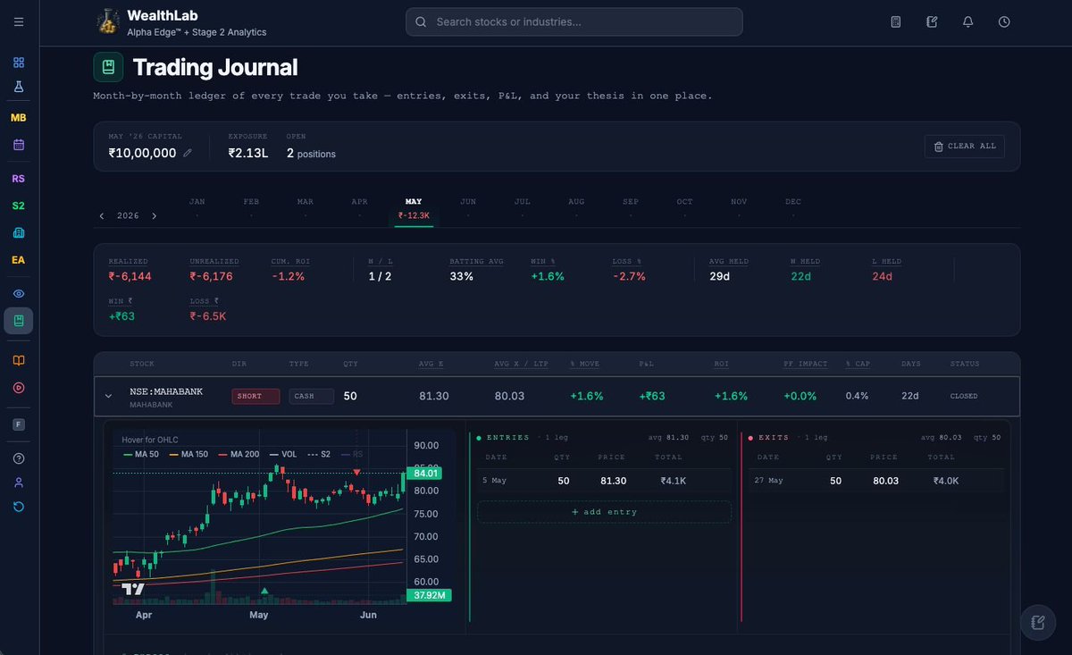Open the dashboard grid icon in sidebar
Screen dimensions: 1072x655
pos(19,63)
